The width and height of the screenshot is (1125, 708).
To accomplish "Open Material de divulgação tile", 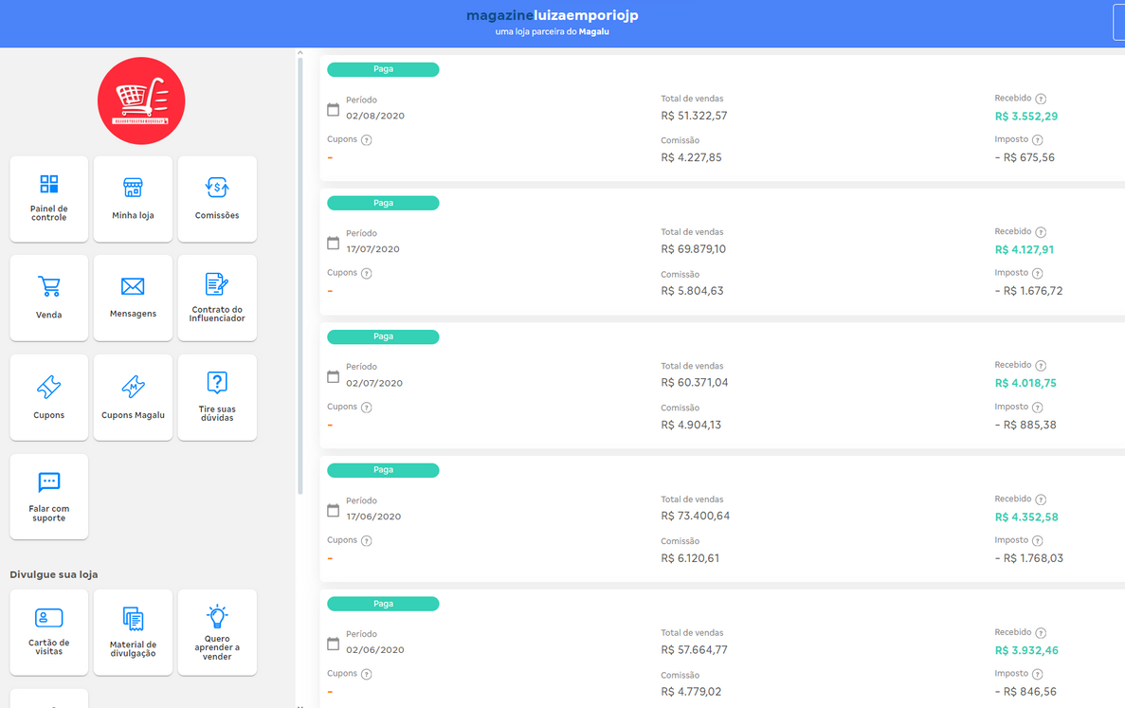I will (133, 633).
